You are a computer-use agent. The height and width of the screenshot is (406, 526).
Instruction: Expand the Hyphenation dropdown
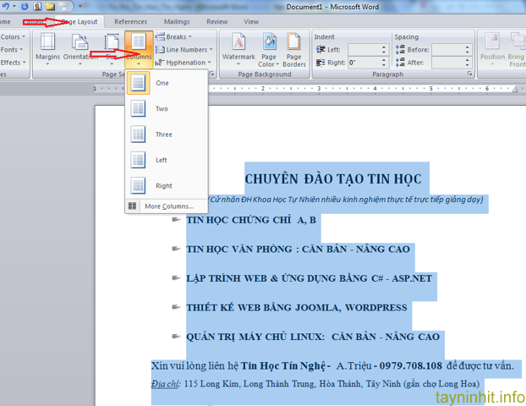pyautogui.click(x=184, y=63)
